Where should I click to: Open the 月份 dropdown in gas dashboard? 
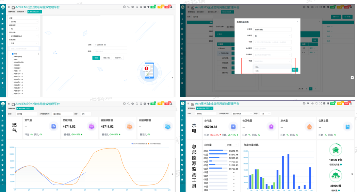pos(85,114)
